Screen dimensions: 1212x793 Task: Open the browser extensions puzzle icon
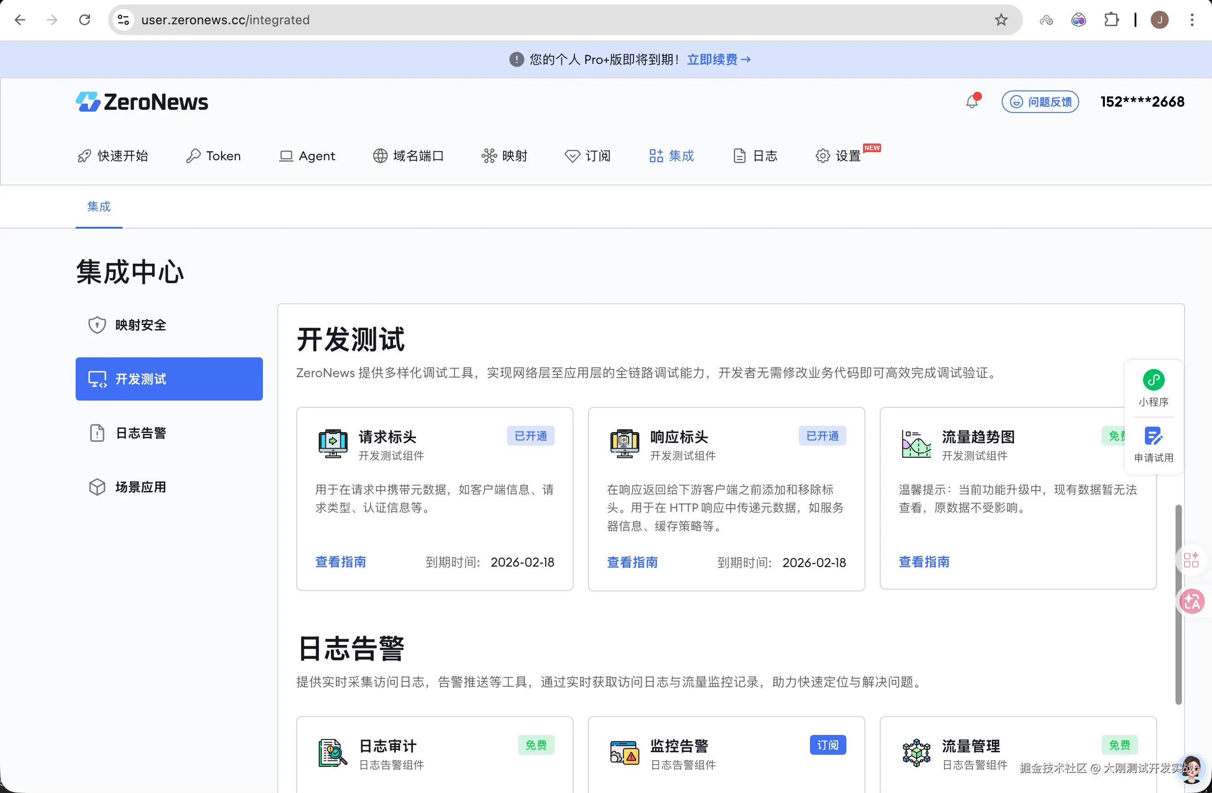(1111, 20)
